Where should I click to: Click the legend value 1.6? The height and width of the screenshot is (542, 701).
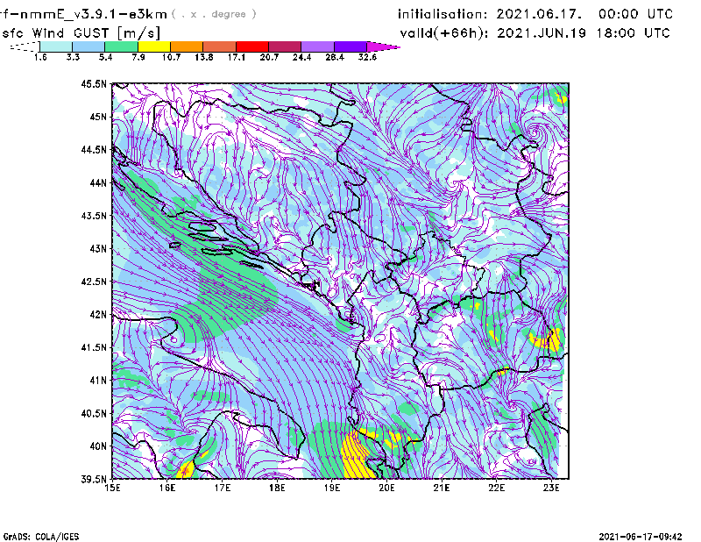pos(40,57)
